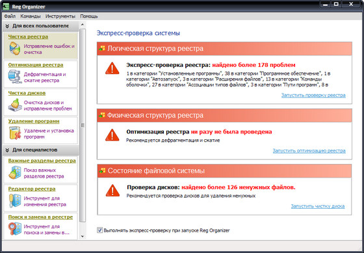364x253 pixels.
Task: Click Запустить проверку реестра link
Action: [x=313, y=95]
